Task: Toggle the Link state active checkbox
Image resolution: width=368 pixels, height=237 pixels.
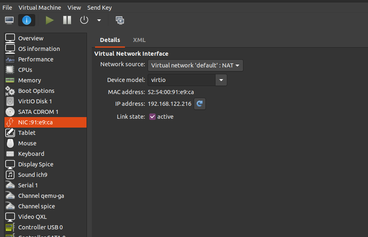Action: coord(152,117)
